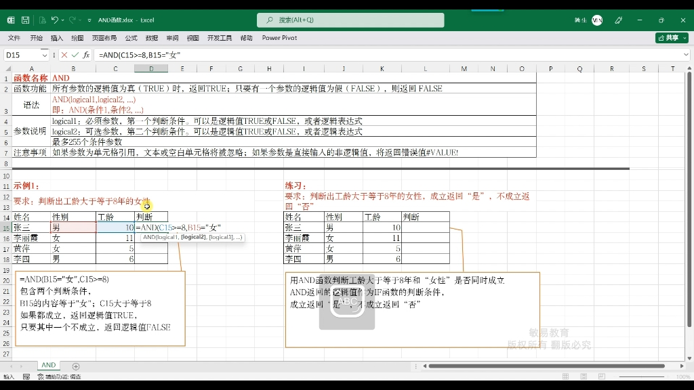The image size is (694, 390).
Task: Cancel formula entry with the X icon
Action: pyautogui.click(x=64, y=55)
